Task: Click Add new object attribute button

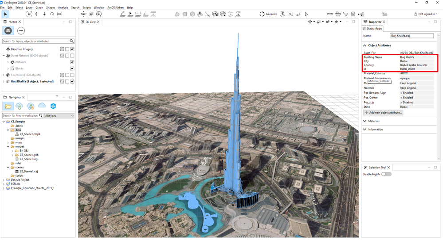Action: pos(383,112)
